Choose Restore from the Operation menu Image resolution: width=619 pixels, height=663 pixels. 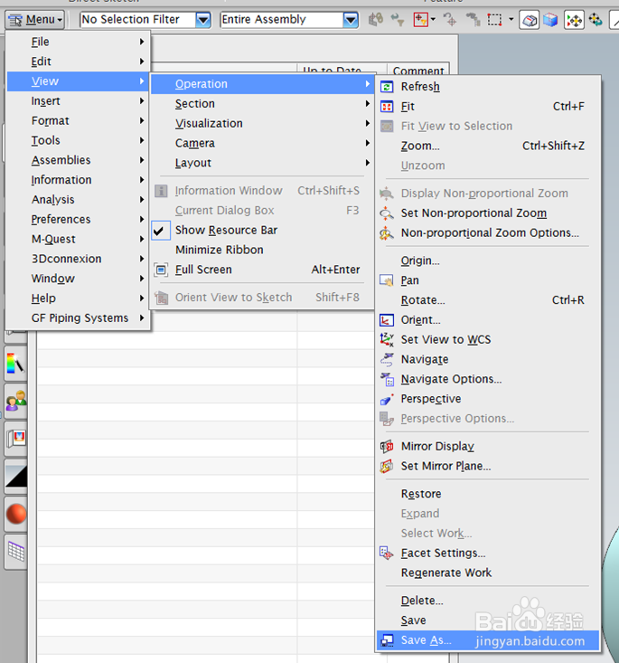tap(488, 494)
